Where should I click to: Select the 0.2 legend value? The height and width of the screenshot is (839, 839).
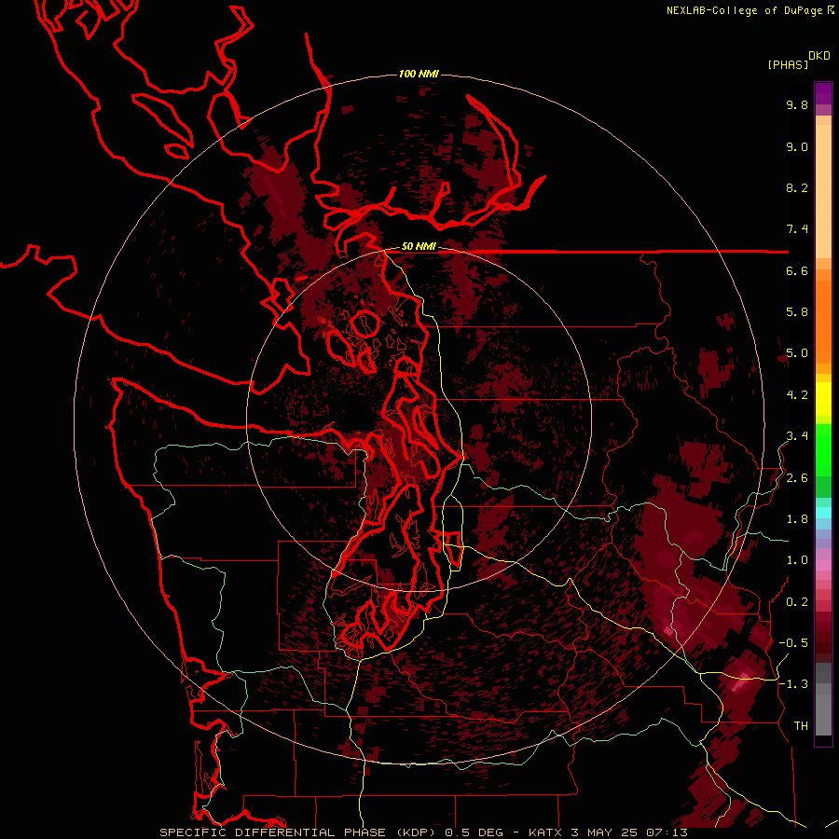pyautogui.click(x=797, y=602)
